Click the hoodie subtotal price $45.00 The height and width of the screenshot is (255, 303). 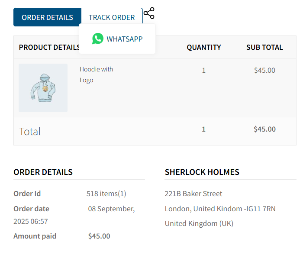264,70
